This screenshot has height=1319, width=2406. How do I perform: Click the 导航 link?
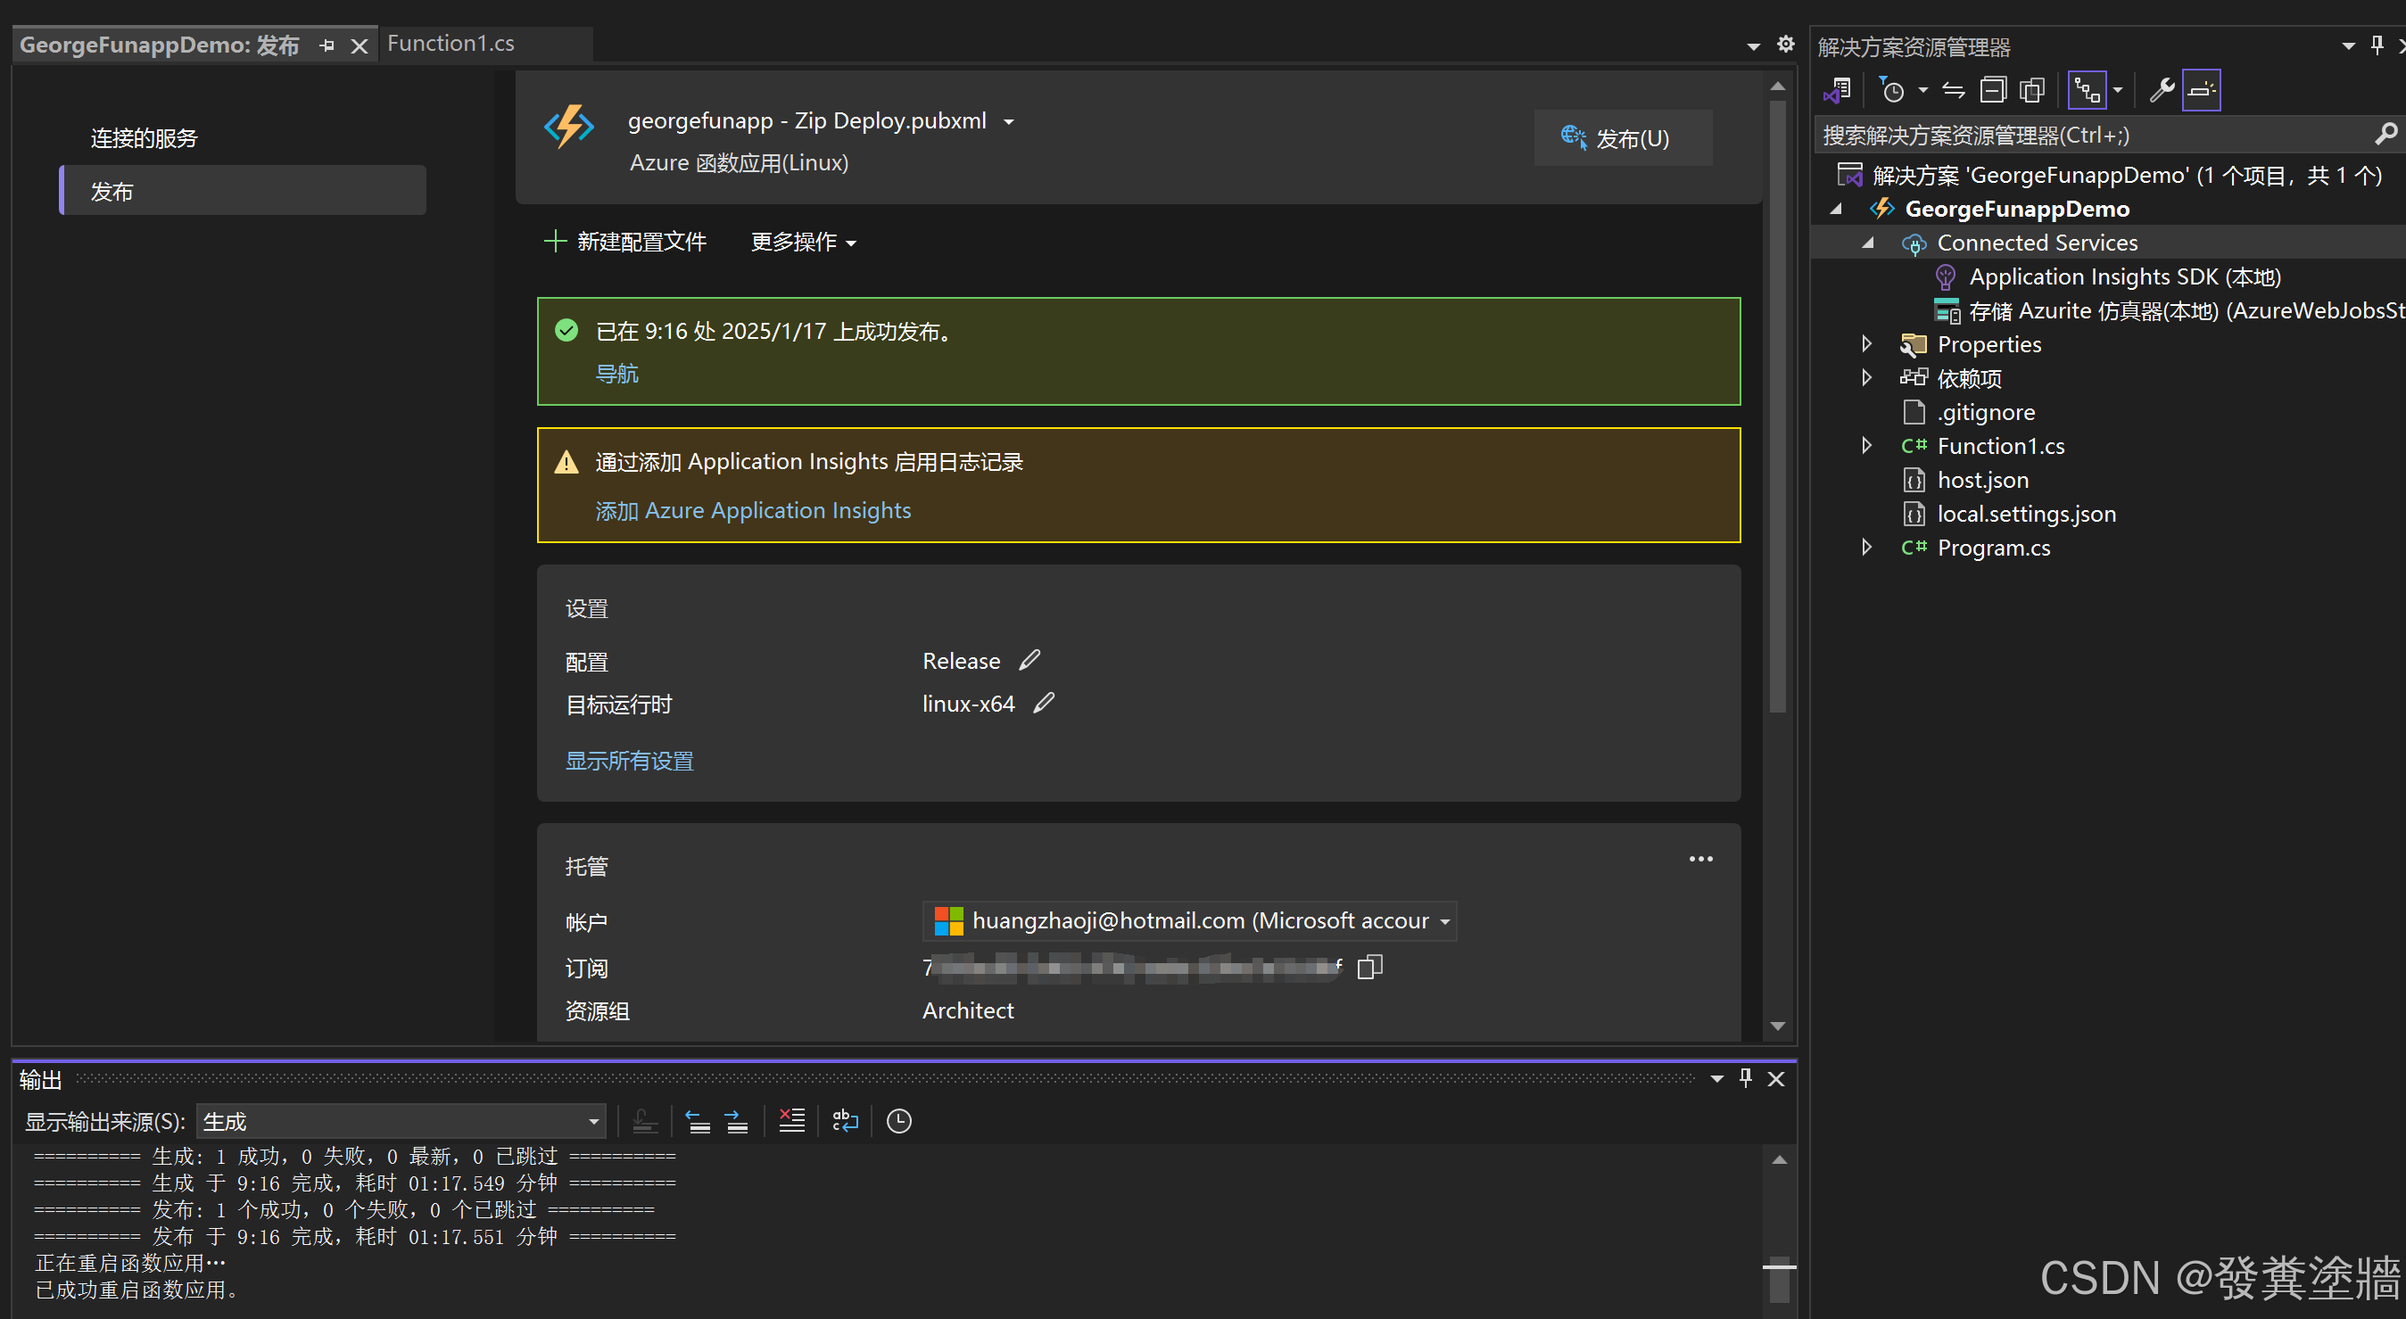tap(617, 374)
